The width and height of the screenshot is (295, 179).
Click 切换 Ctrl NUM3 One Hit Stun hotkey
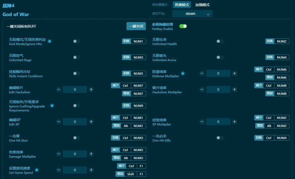(x=129, y=138)
